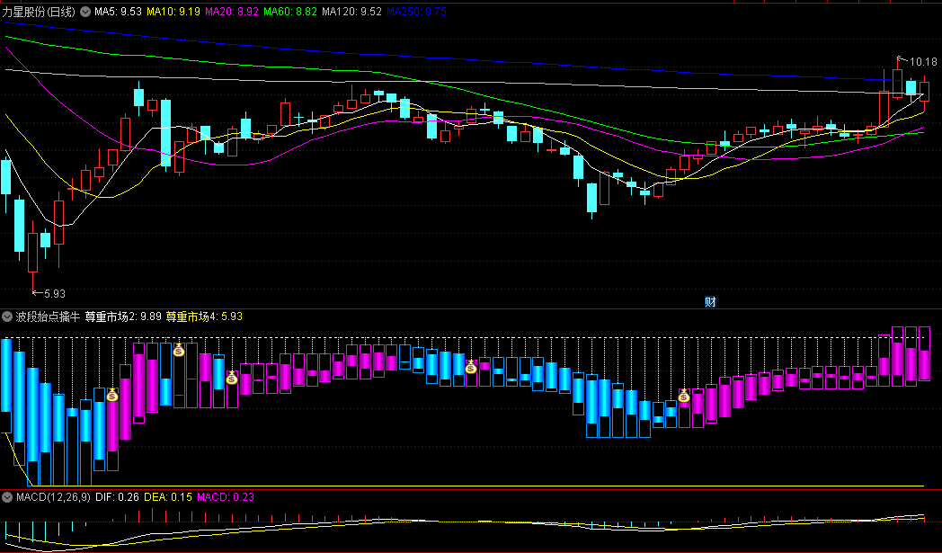
Task: Open the 波段始点擒牛 indicator dropdown arrow
Action: [7, 317]
